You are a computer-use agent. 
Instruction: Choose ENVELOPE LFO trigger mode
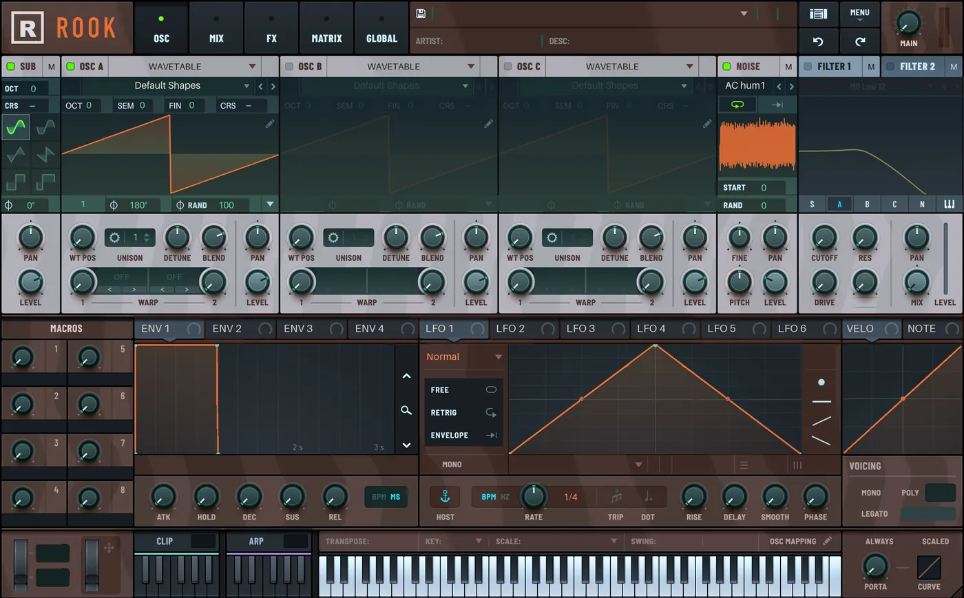(463, 436)
